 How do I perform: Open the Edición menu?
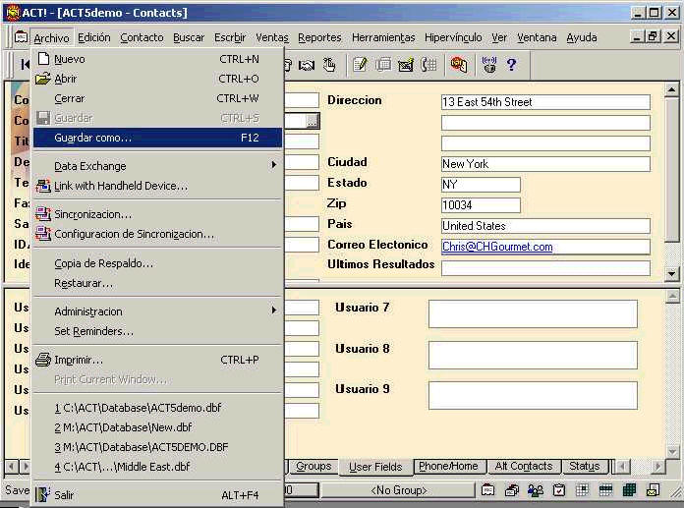click(93, 37)
